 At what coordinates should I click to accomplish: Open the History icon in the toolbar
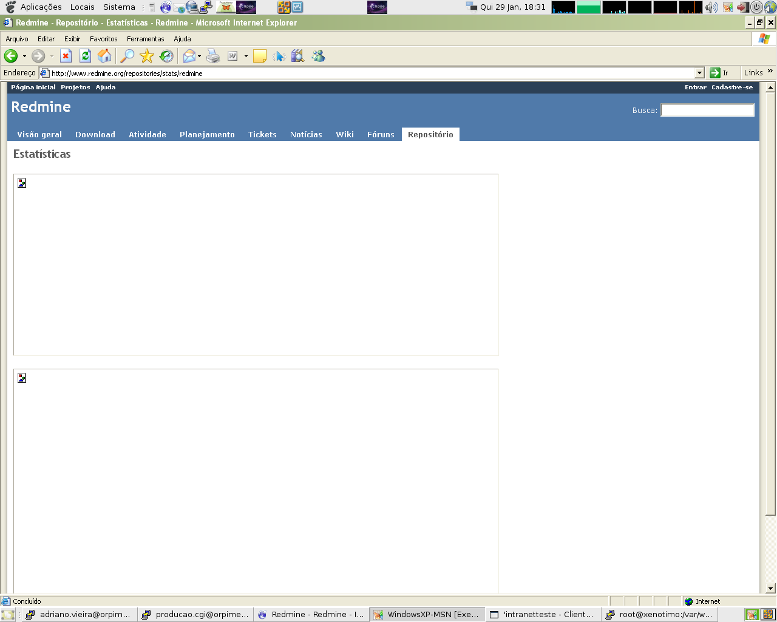(x=166, y=56)
